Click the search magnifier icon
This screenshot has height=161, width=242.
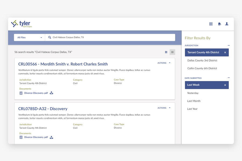49,37
